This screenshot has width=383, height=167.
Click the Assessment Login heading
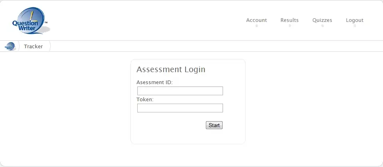pos(171,69)
